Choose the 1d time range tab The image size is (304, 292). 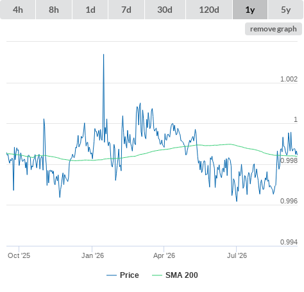(90, 10)
